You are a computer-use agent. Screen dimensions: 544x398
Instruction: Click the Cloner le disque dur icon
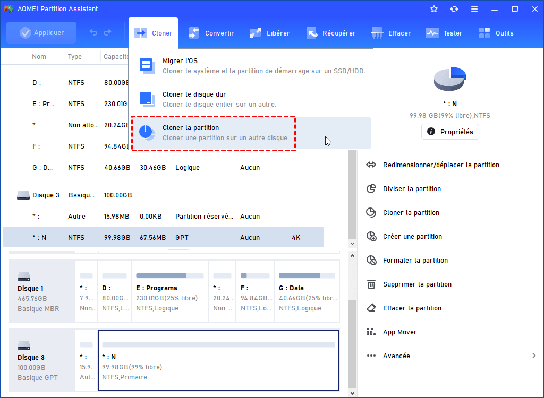(x=147, y=99)
